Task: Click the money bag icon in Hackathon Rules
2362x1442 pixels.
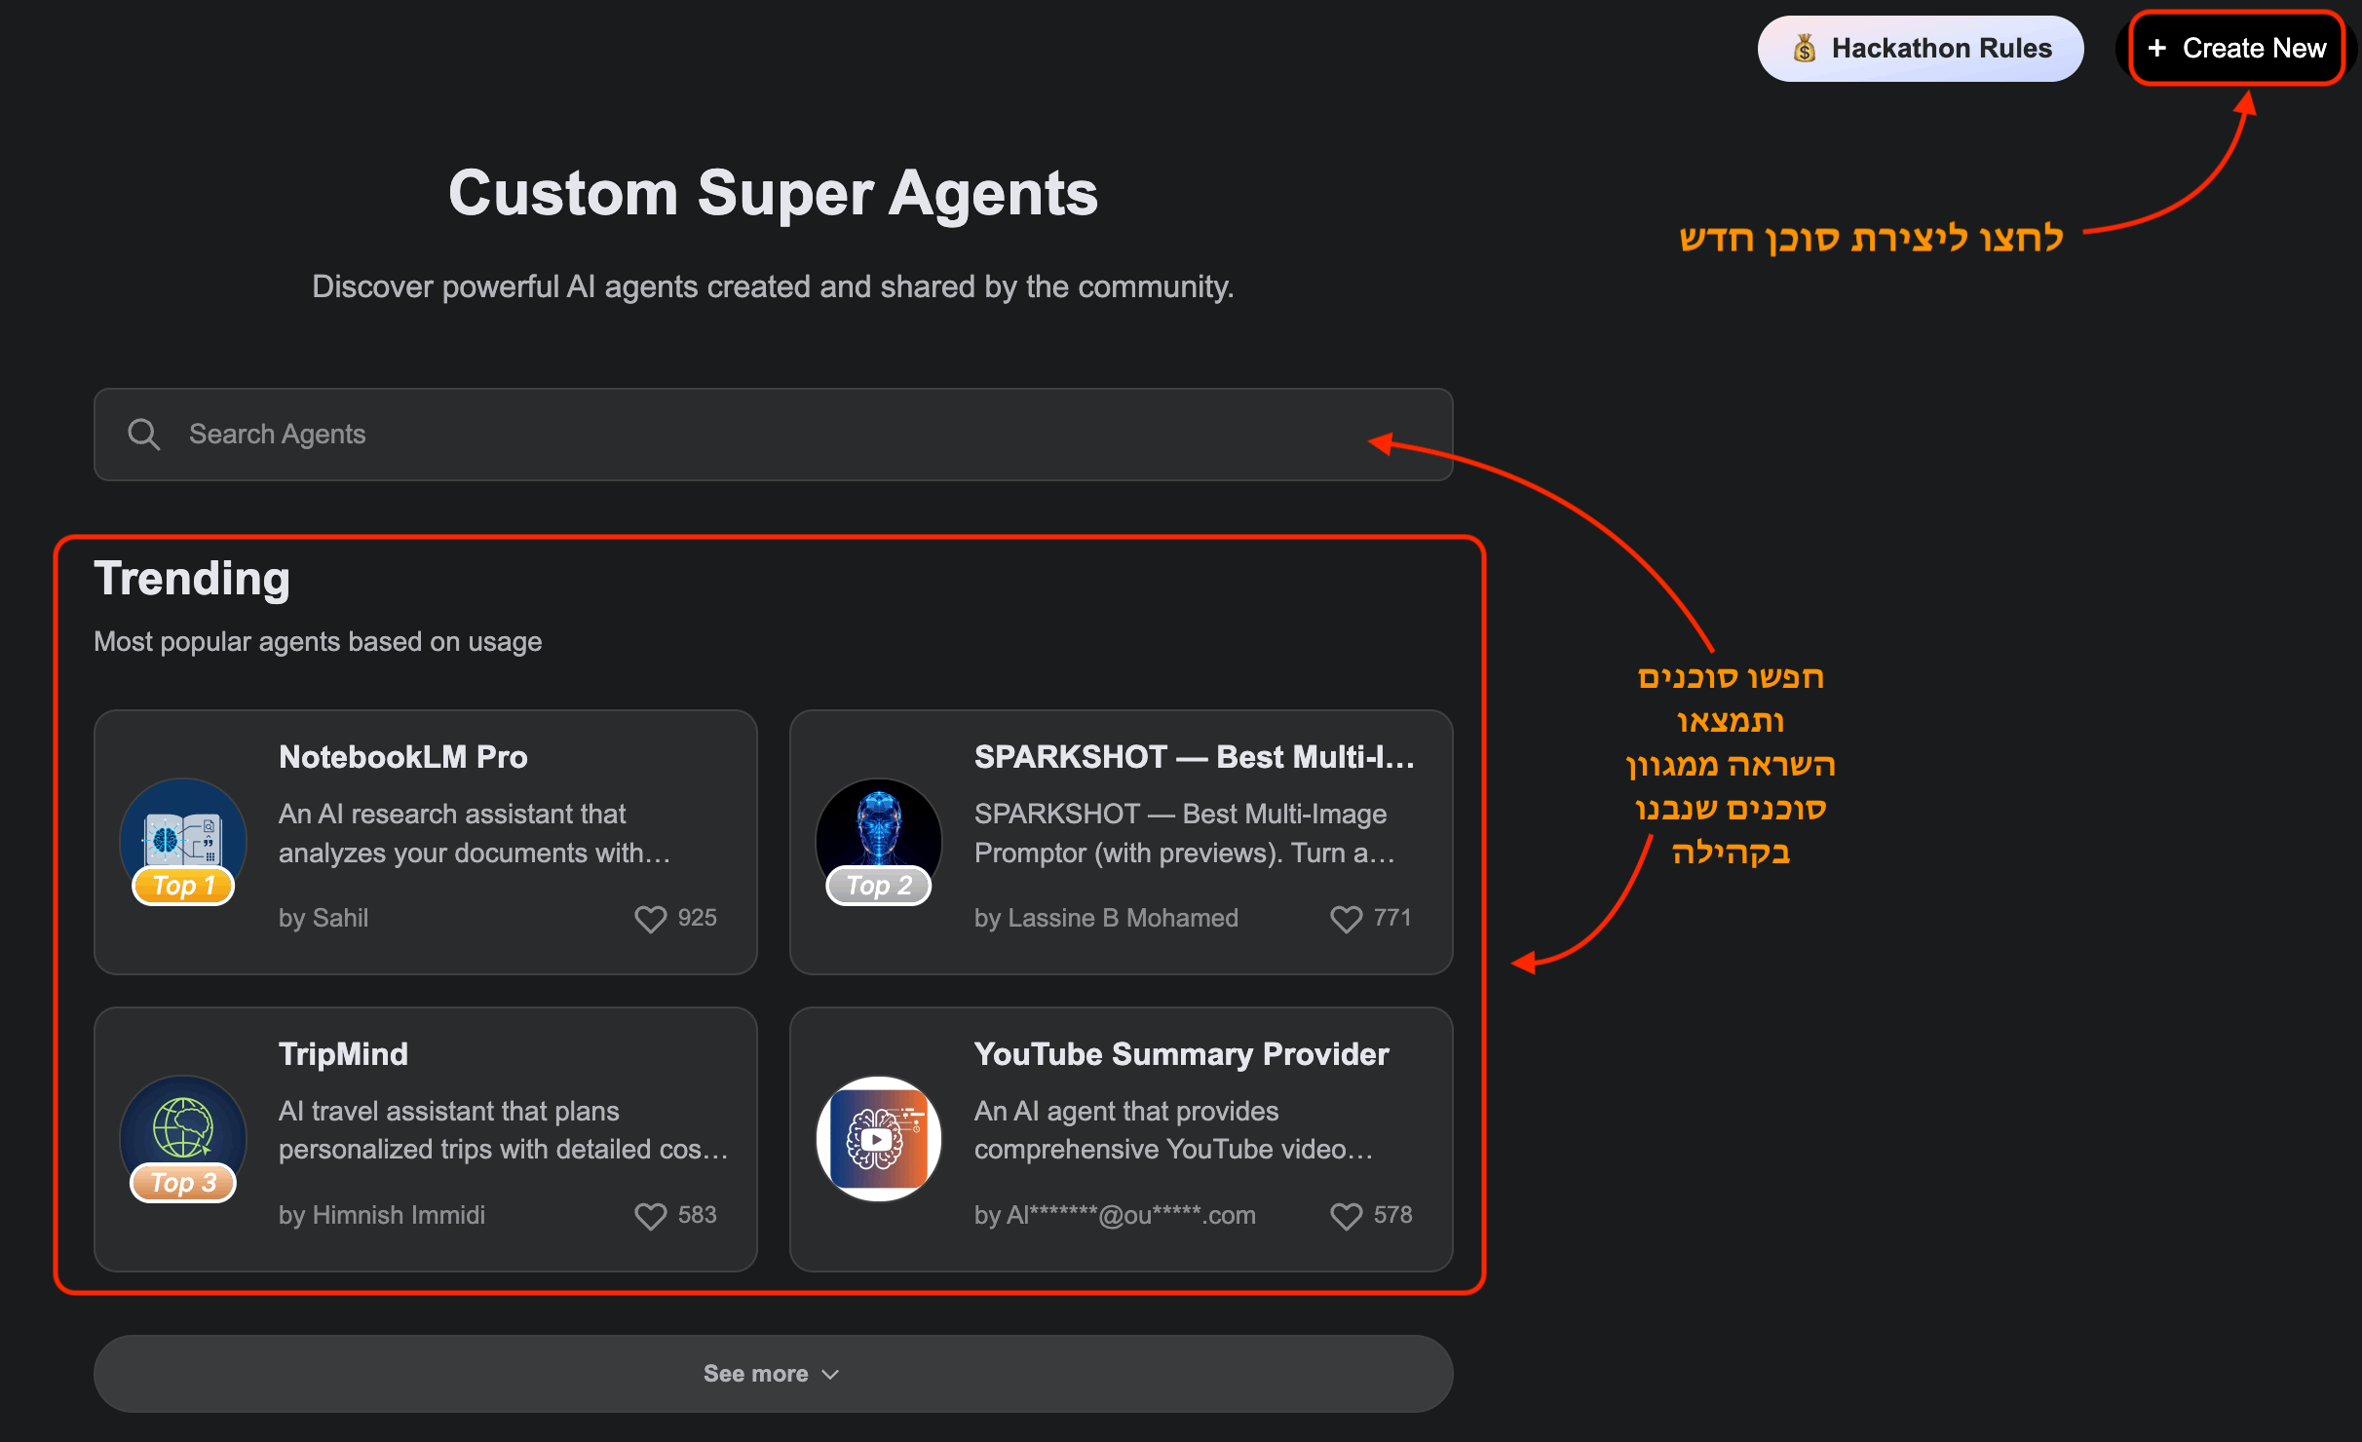Action: [1805, 49]
